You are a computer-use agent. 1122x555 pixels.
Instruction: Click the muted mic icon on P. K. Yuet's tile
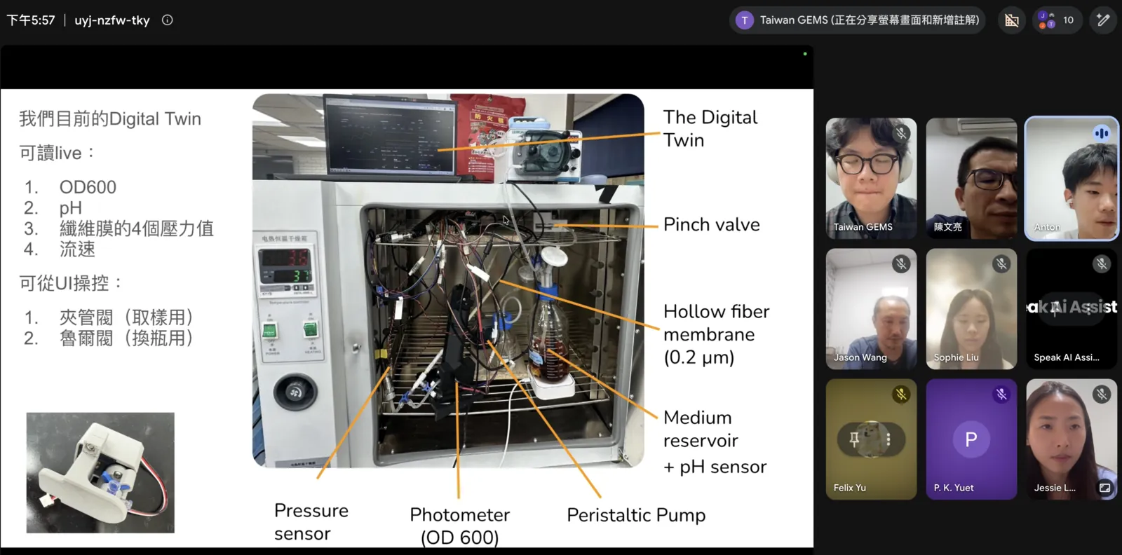[x=1001, y=395]
